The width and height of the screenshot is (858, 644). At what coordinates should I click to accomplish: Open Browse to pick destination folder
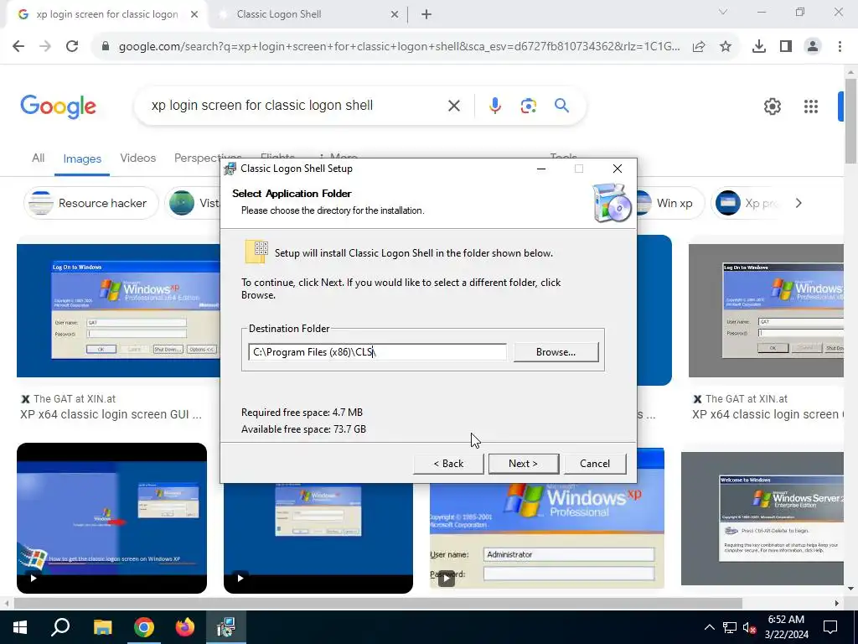(x=556, y=352)
